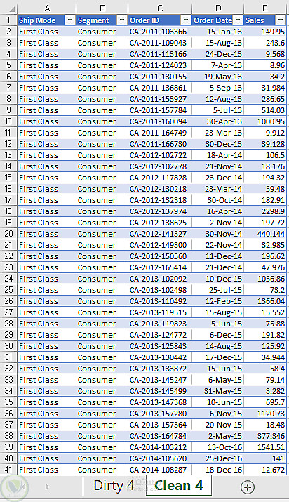This screenshot has width=289, height=502.
Task: Select cell with order CA-2011-103366
Action: pos(159,32)
